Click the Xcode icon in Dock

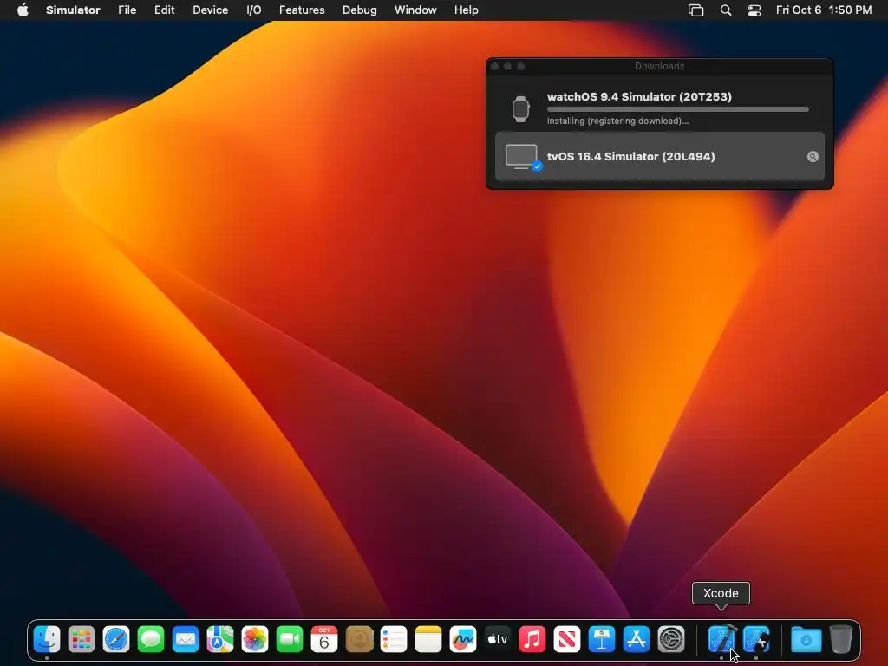click(x=721, y=639)
